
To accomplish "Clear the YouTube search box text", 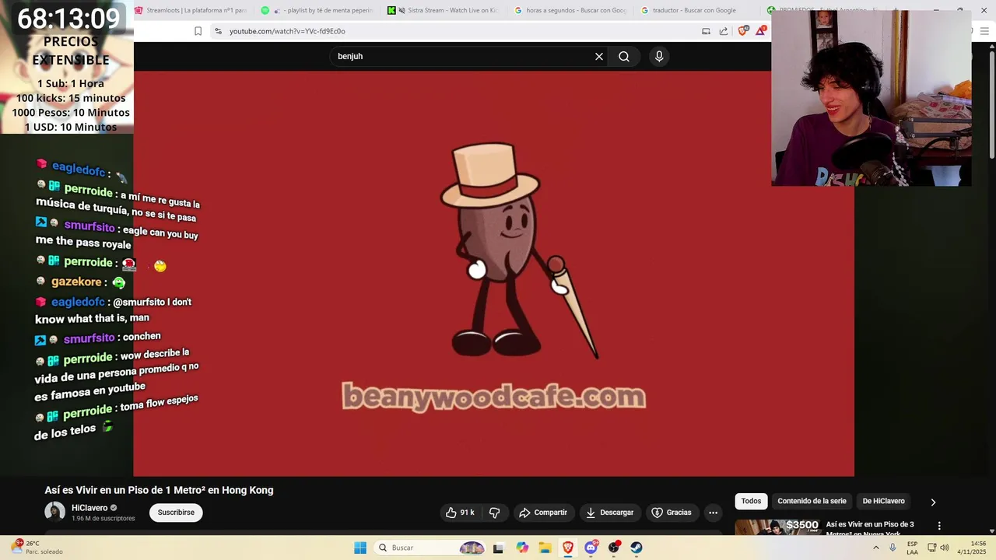I will click(599, 56).
